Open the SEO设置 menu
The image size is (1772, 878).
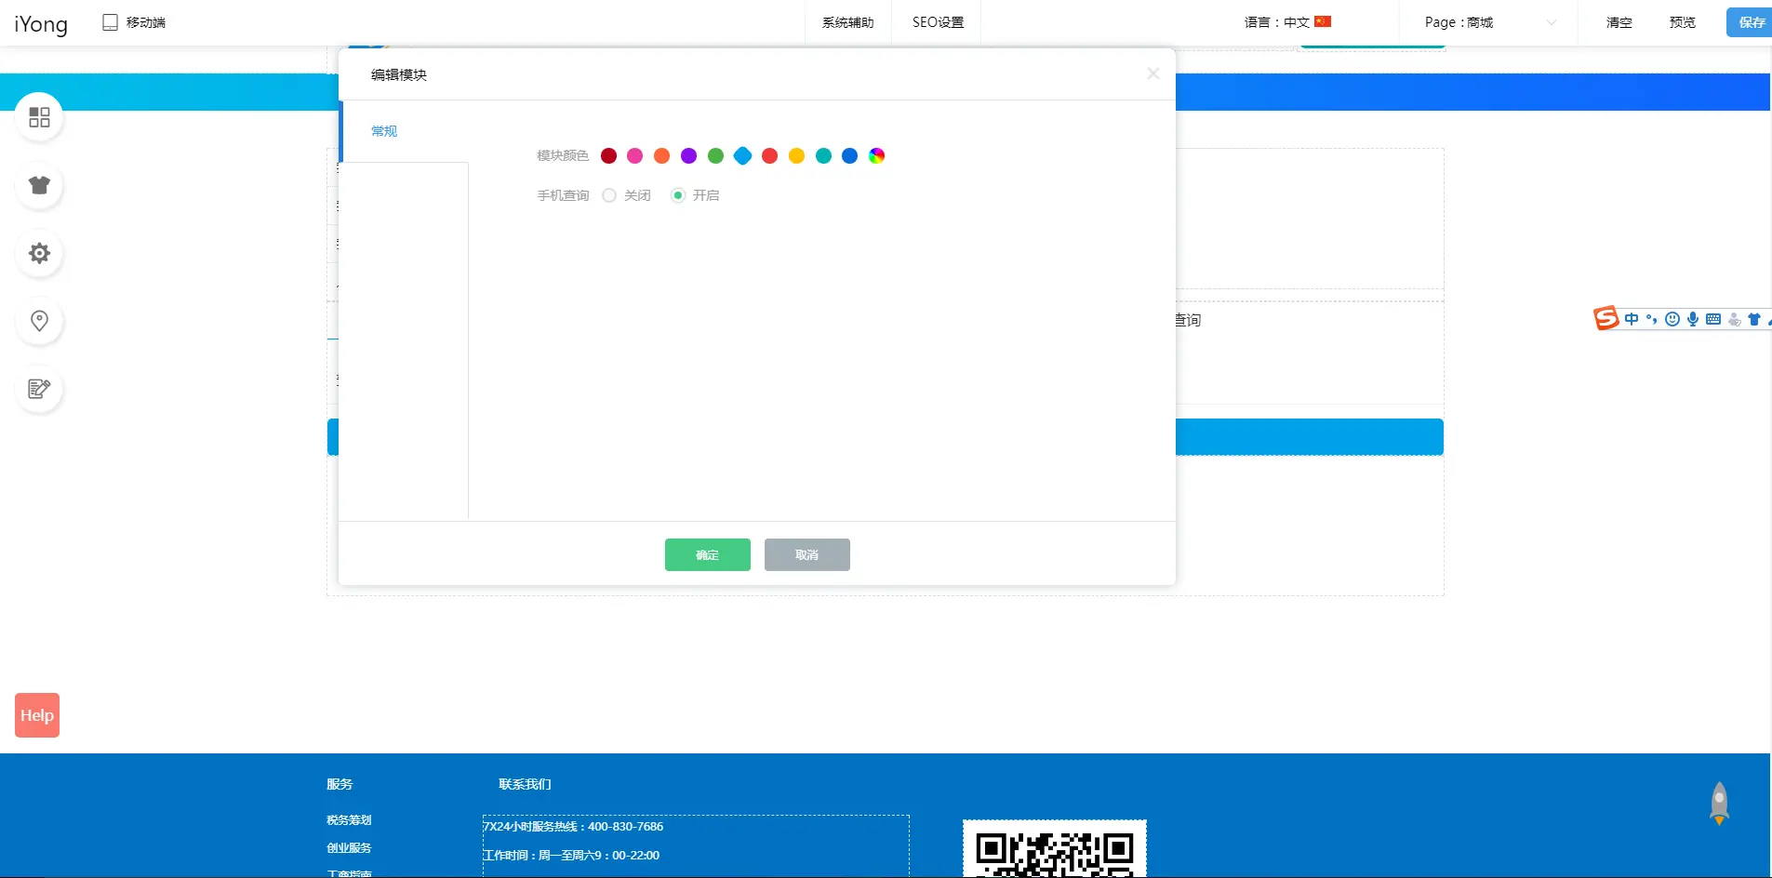click(938, 22)
